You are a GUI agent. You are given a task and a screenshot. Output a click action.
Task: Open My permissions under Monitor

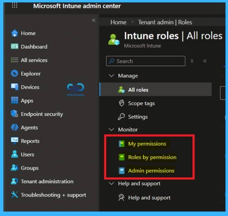click(x=147, y=144)
